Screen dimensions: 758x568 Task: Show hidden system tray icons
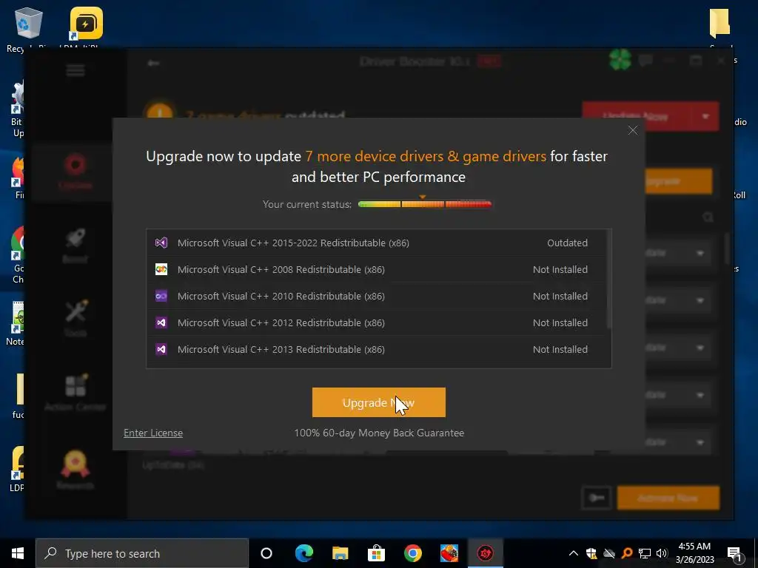click(574, 553)
